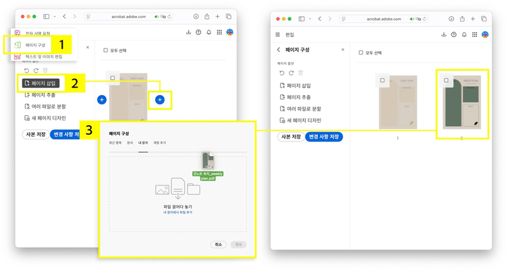Click 페이지 삽입 in the right window
The width and height of the screenshot is (506, 271).
coord(296,86)
